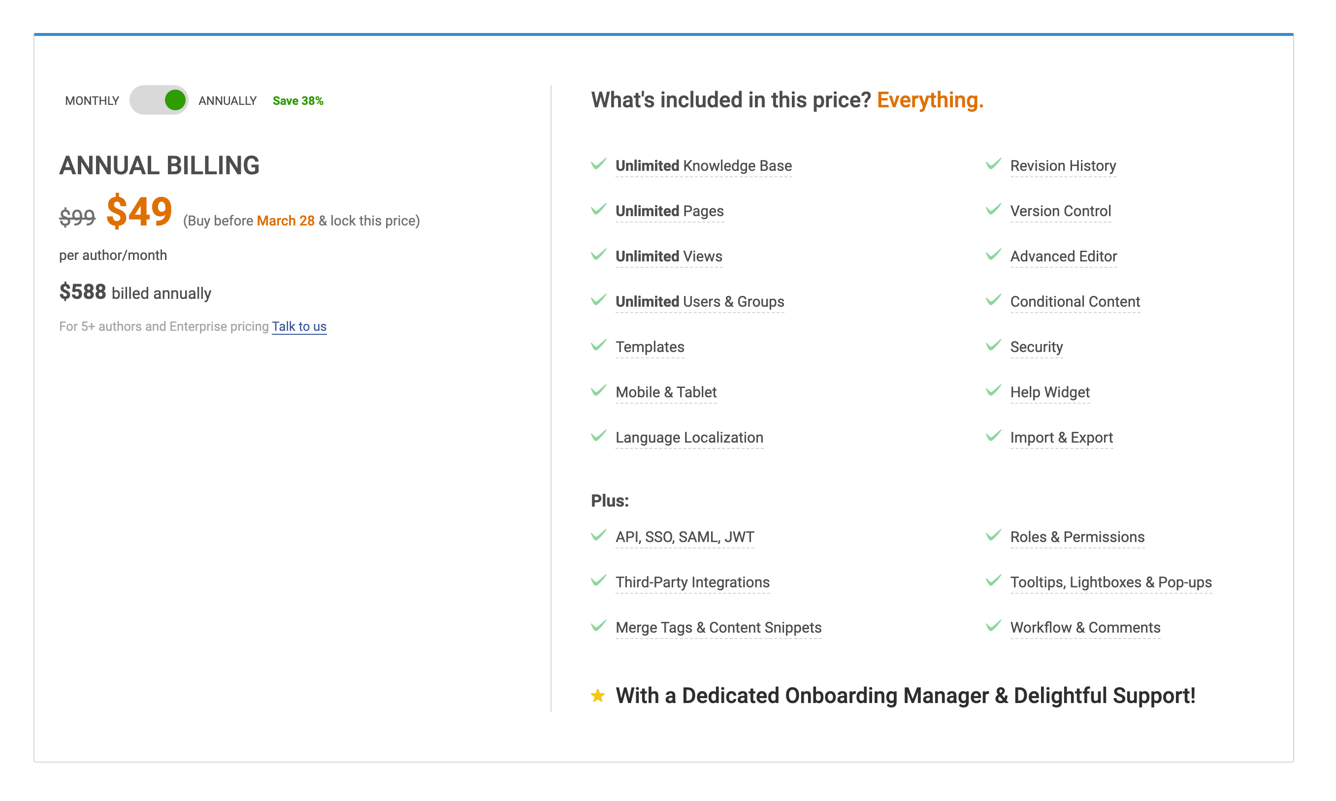Screen dimensions: 1336x801
Task: Click the ANNUAL BILLING heading
Action: [159, 166]
